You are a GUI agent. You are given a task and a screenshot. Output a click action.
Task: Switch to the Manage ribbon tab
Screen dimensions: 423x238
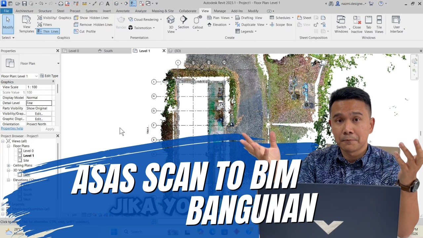(220, 11)
